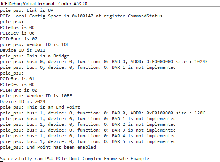Viewport: 220px width, 162px height.
Task: Click the TCF Debug Virtual Terminal title
Action: (44, 4)
